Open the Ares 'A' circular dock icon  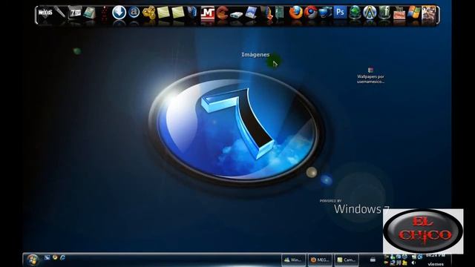click(370, 13)
